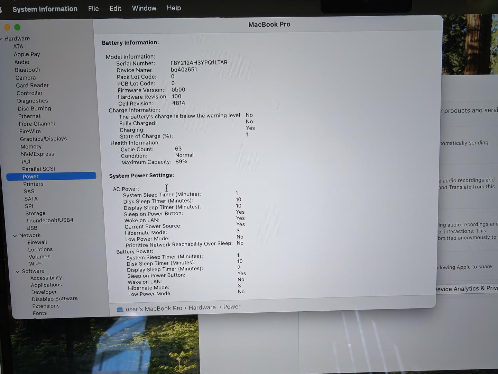Open Storage in the sidebar
The width and height of the screenshot is (498, 374).
pyautogui.click(x=35, y=214)
